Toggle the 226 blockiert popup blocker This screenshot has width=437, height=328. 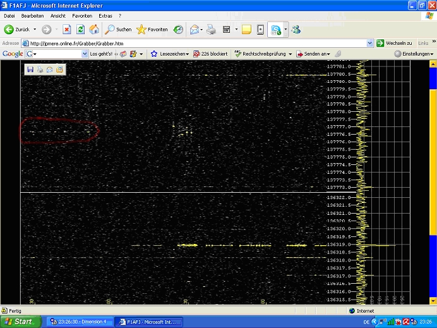[210, 54]
